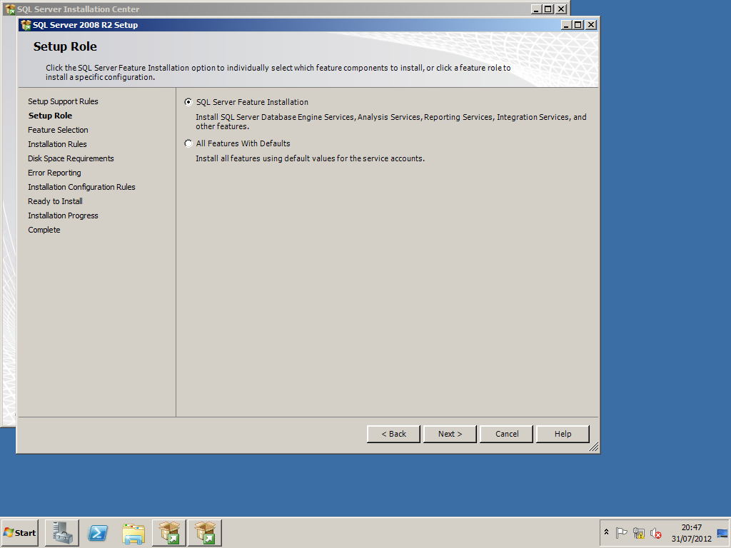Image resolution: width=731 pixels, height=548 pixels.
Task: Maximize the SQL Server 2008 R2 Setup window
Action: 578,25
